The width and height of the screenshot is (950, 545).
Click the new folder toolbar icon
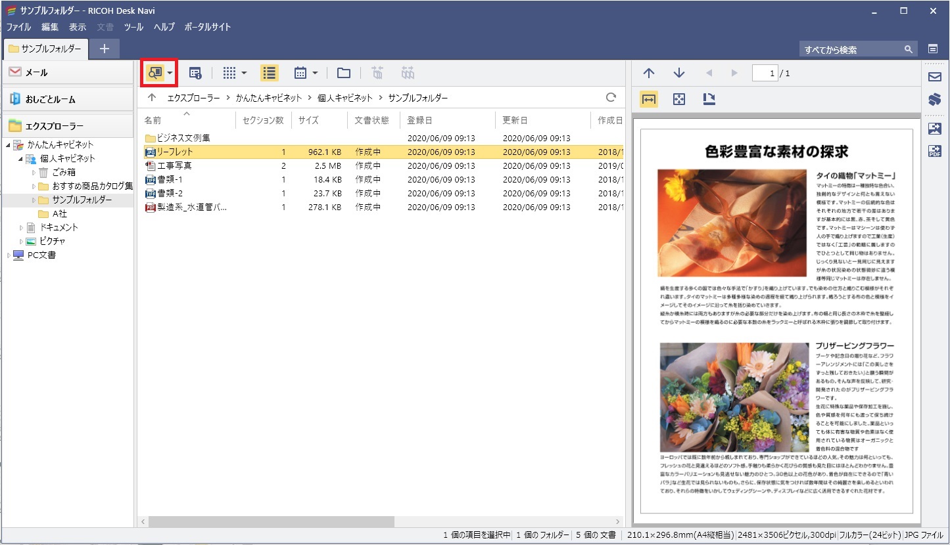click(x=343, y=73)
